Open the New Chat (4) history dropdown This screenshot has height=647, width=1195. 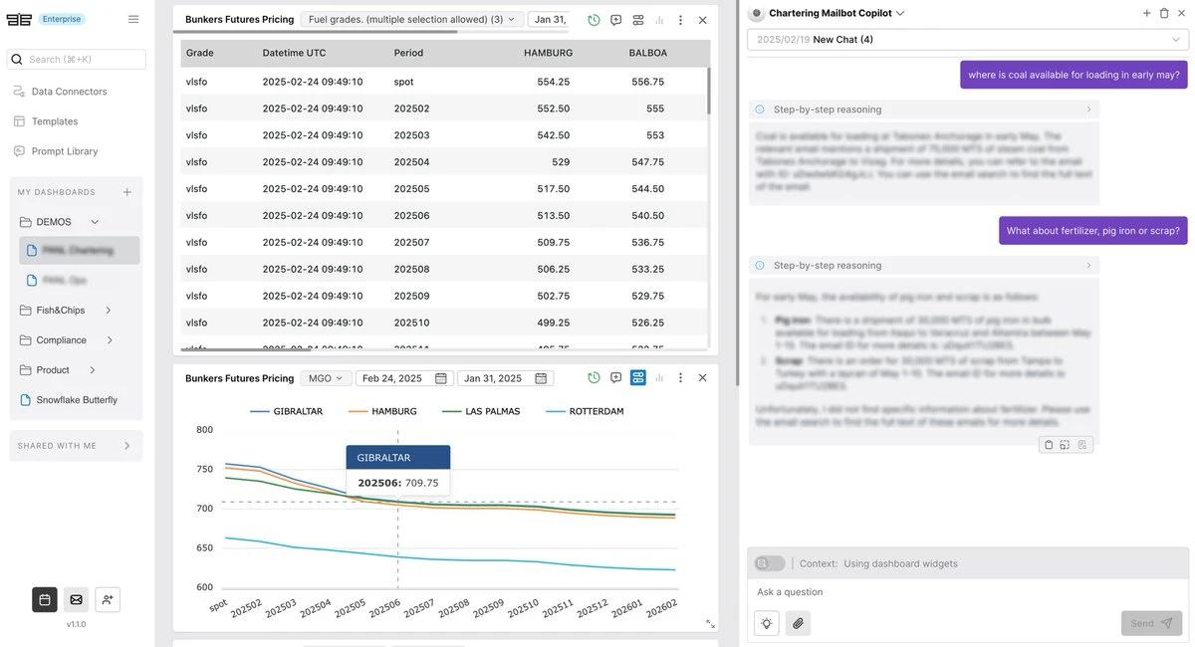(x=967, y=40)
